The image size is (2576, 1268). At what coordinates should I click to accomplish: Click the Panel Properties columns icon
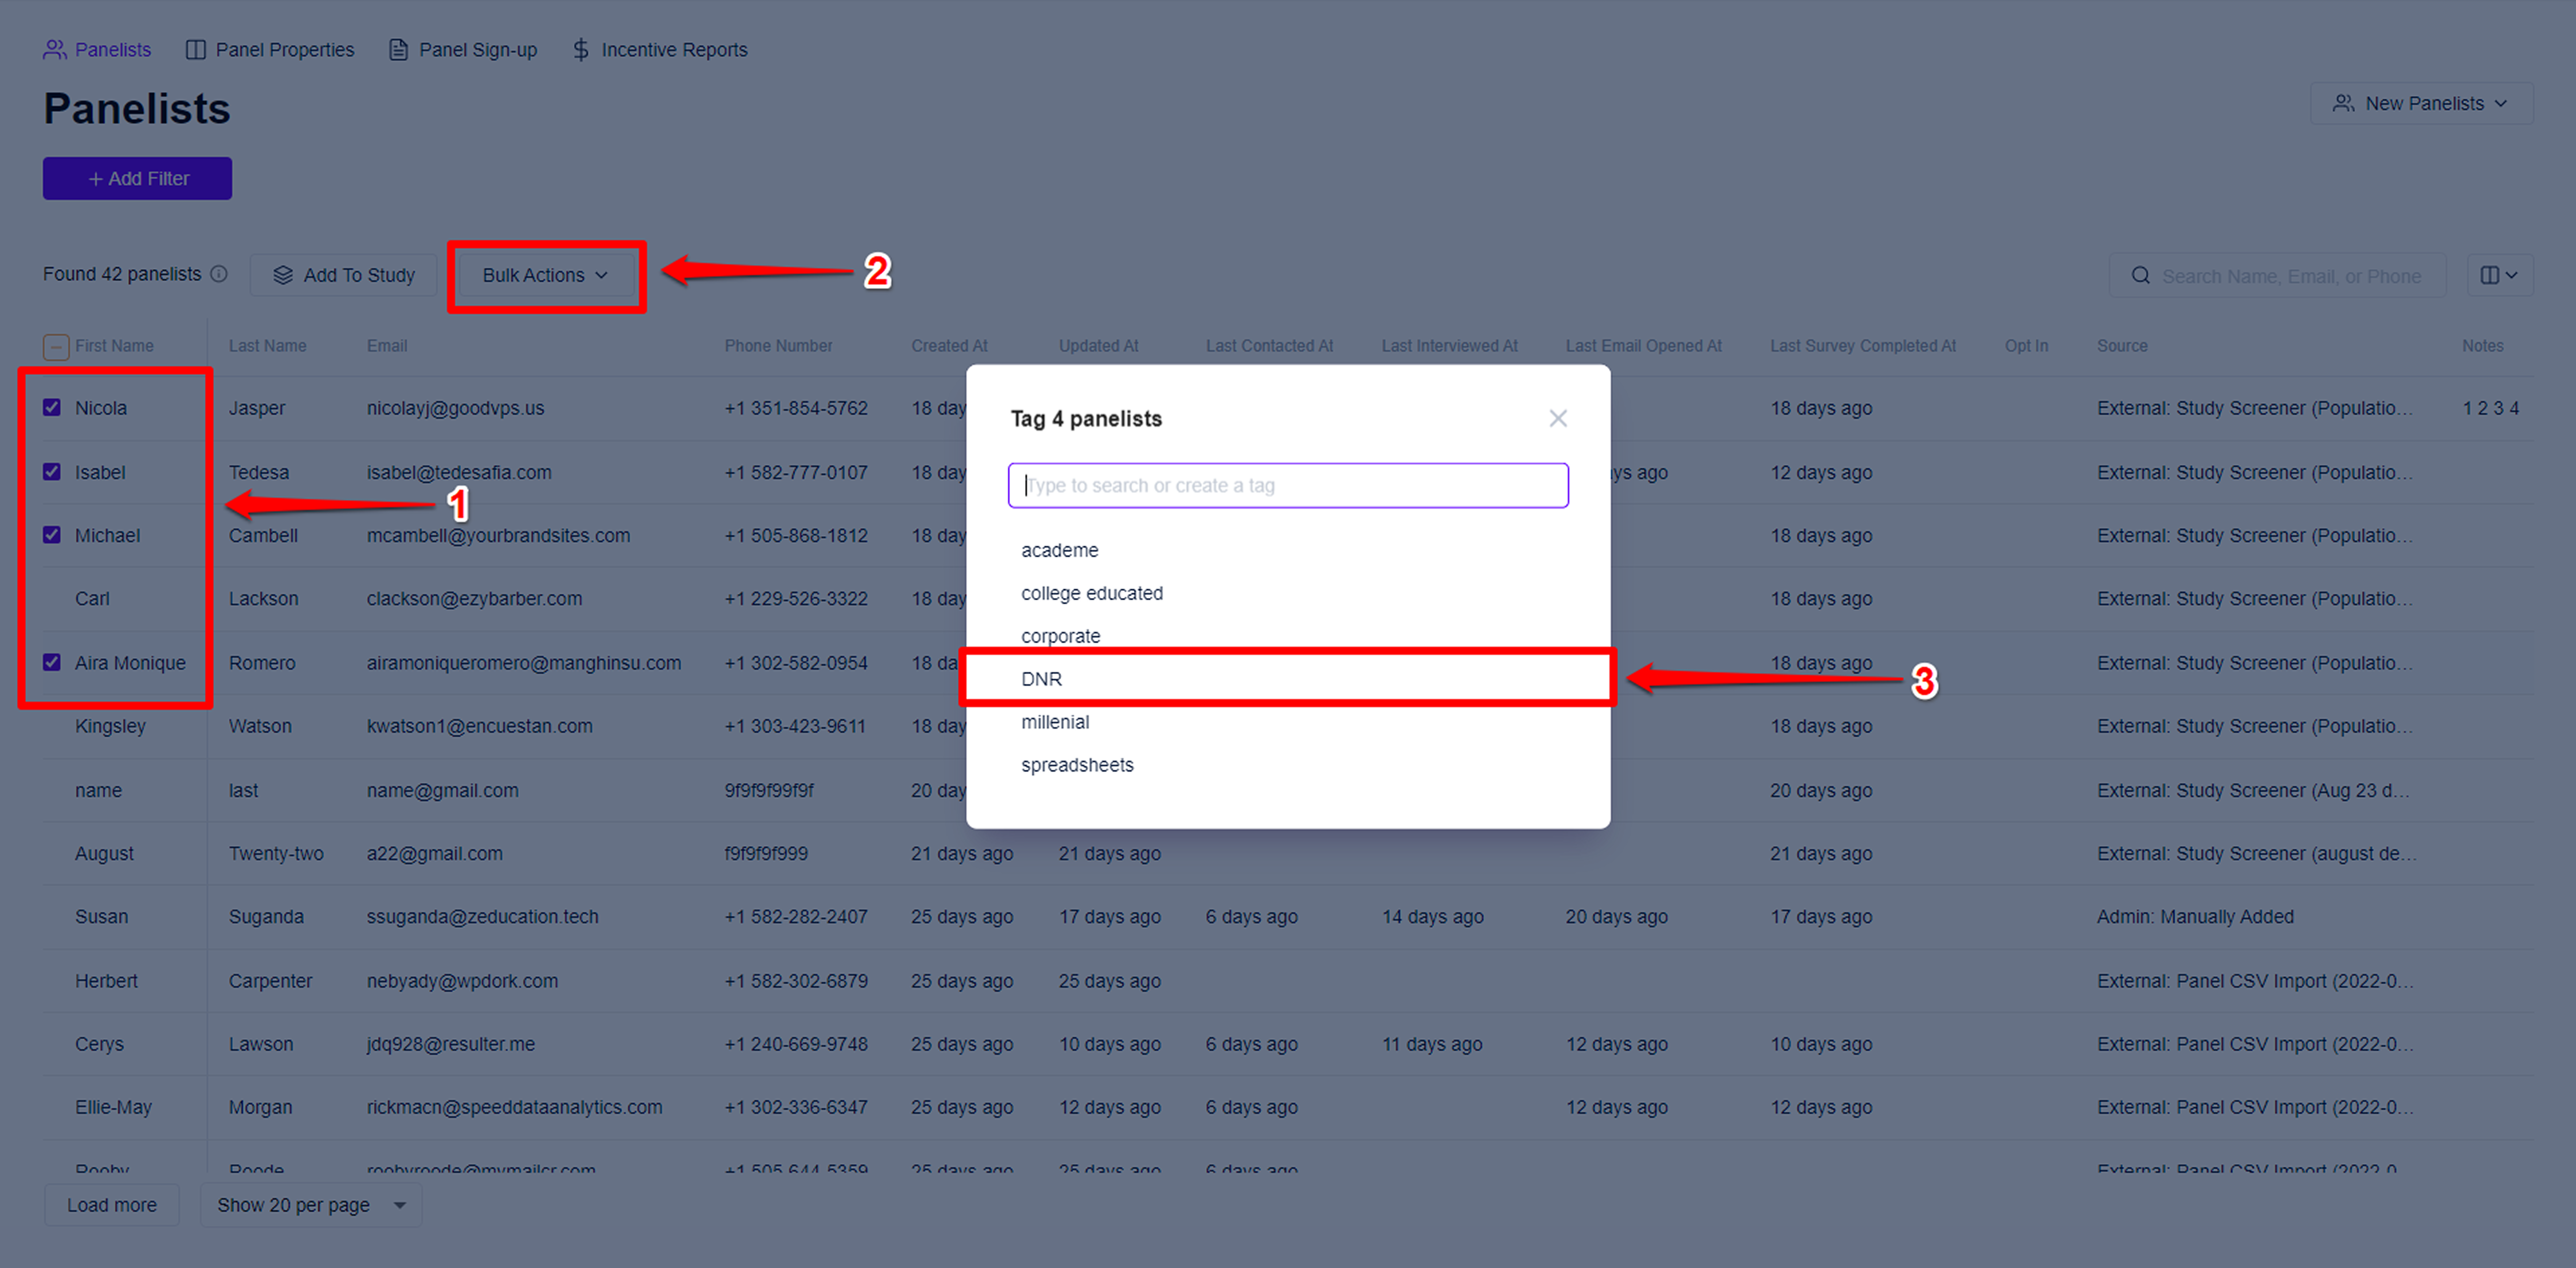(x=196, y=50)
